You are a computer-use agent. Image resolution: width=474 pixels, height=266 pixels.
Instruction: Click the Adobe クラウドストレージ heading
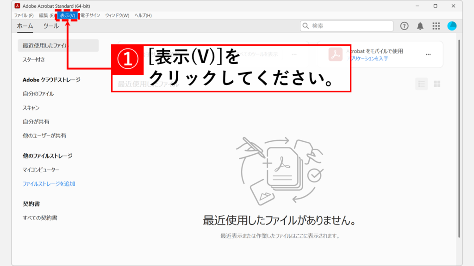(x=51, y=79)
